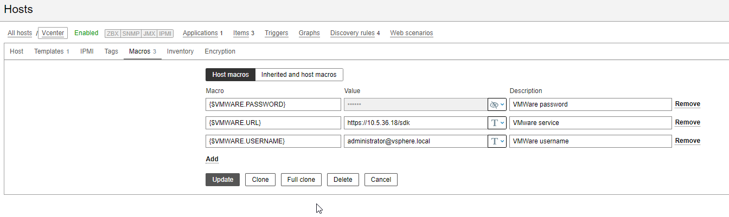Click the SNMP availability indicator
This screenshot has height=217, width=729.
[131, 34]
